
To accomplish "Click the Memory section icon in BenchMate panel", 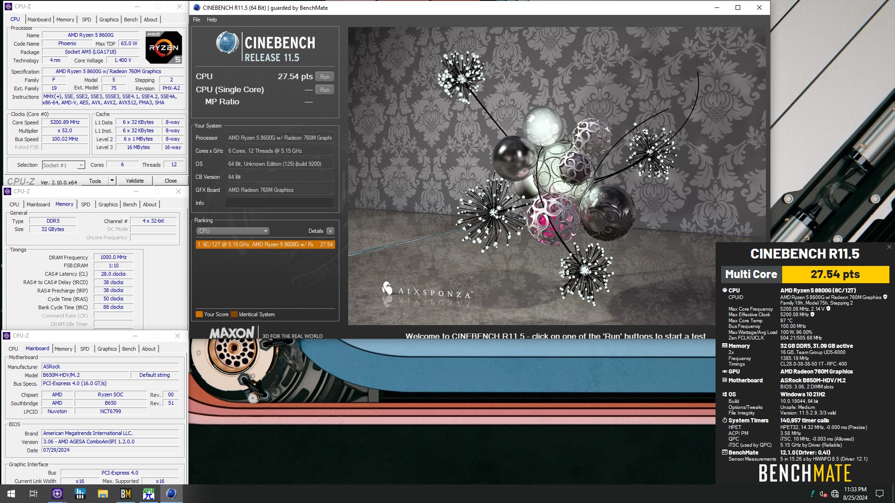I will click(724, 346).
